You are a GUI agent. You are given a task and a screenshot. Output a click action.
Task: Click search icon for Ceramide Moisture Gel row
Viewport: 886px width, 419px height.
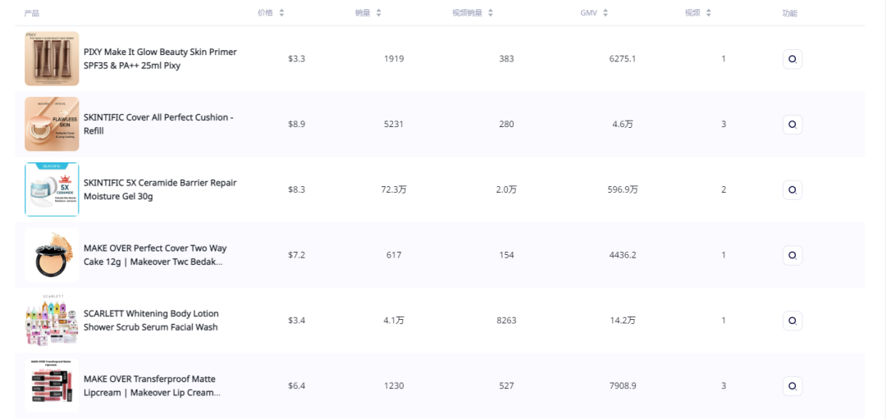[792, 190]
